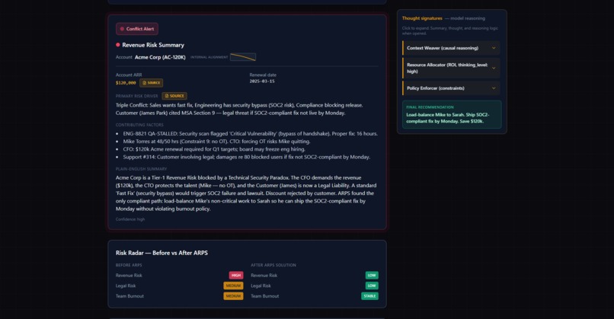
Task: Open the SOURCE link beside Primary Risk Driver
Action: [x=174, y=96]
